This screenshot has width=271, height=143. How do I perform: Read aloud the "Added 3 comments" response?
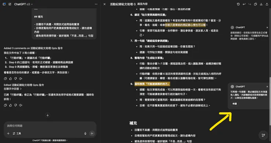21,79
